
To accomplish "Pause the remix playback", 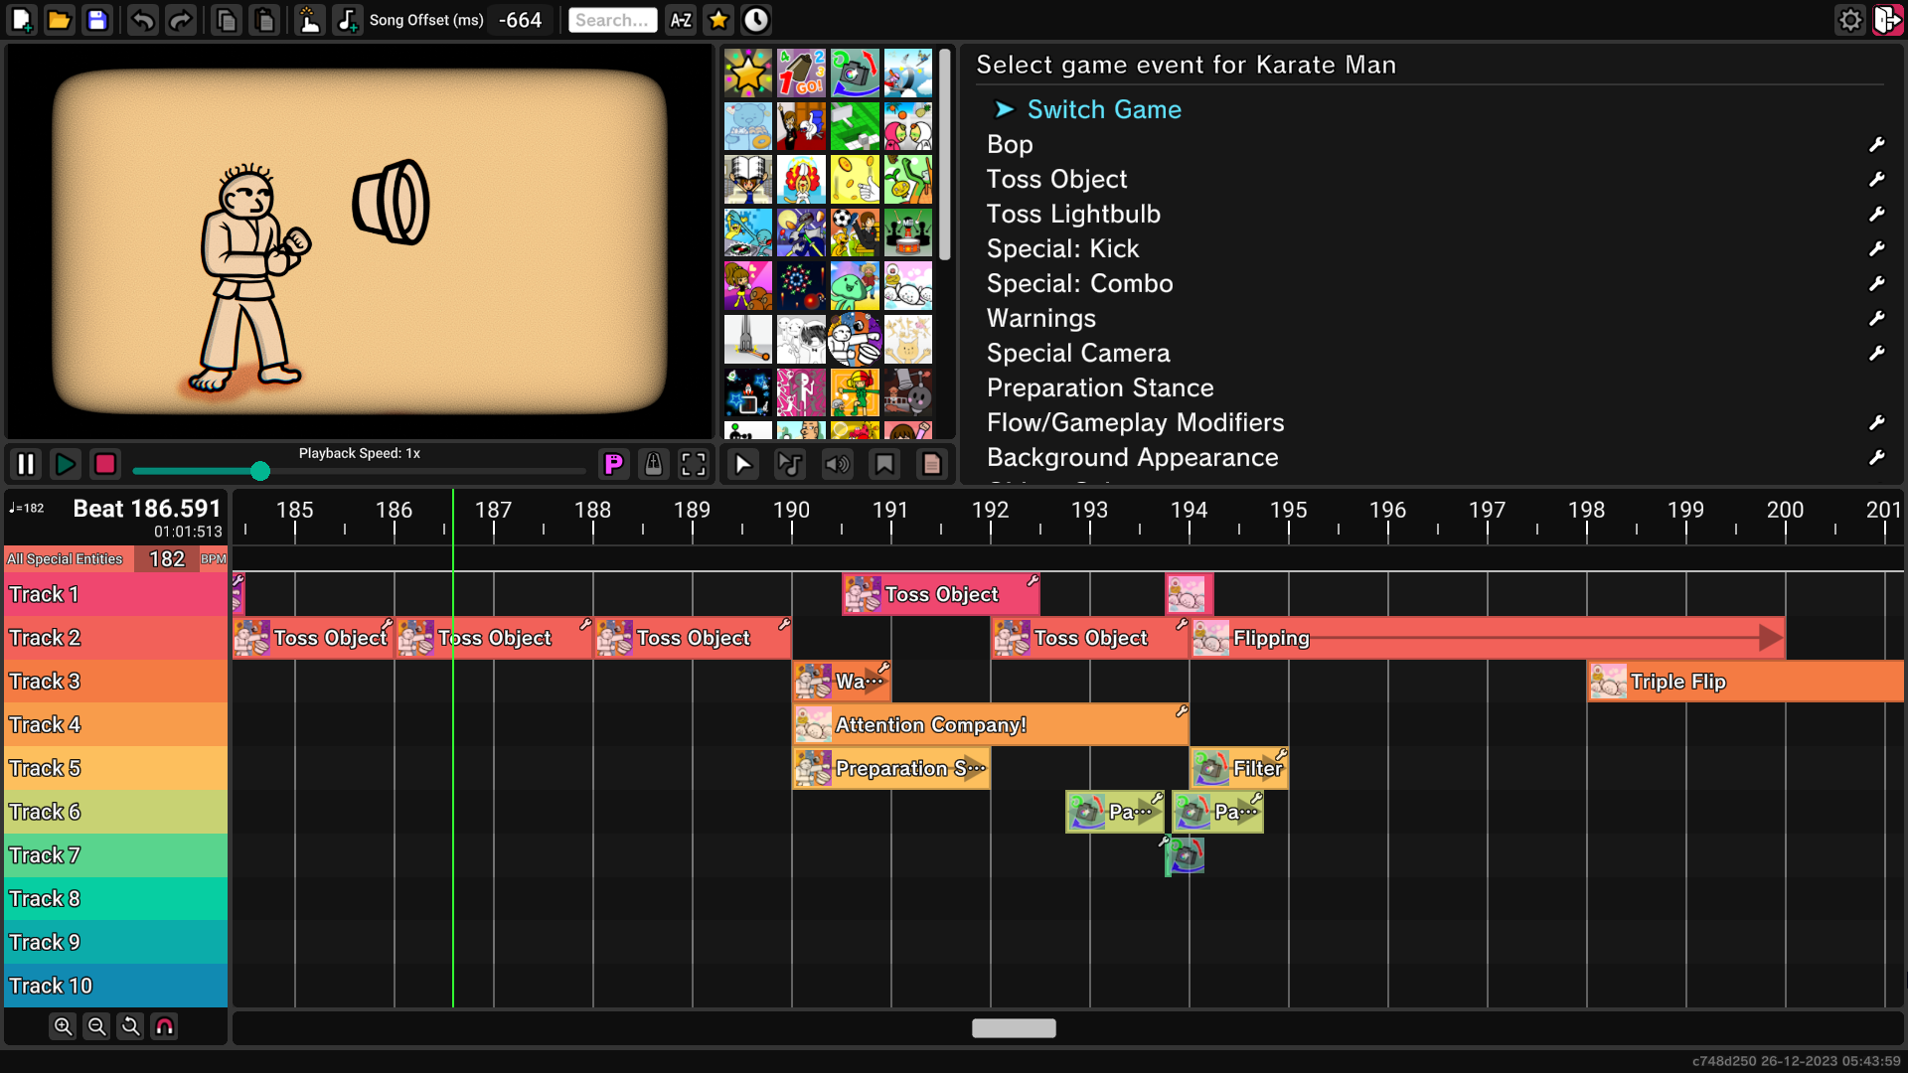I will click(x=26, y=464).
